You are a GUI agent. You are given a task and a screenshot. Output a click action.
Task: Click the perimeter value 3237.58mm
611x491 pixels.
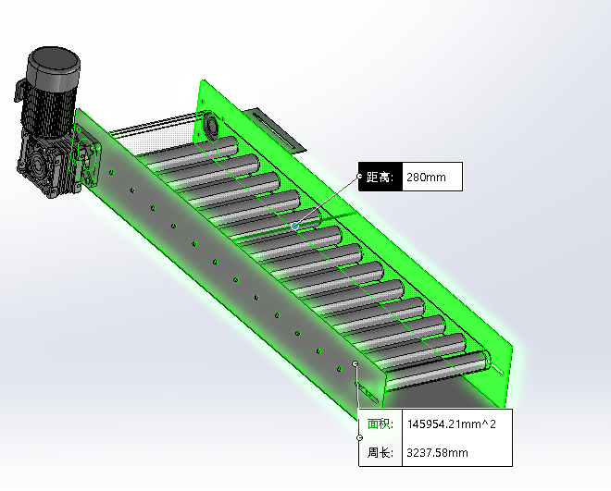[437, 453]
